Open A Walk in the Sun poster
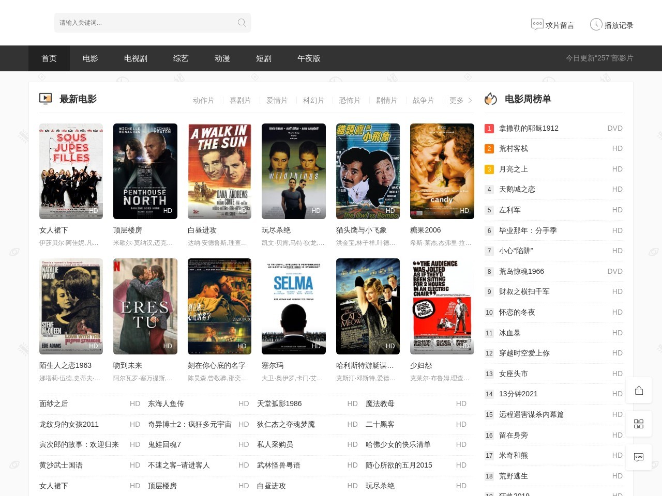The image size is (662, 496). (219, 171)
